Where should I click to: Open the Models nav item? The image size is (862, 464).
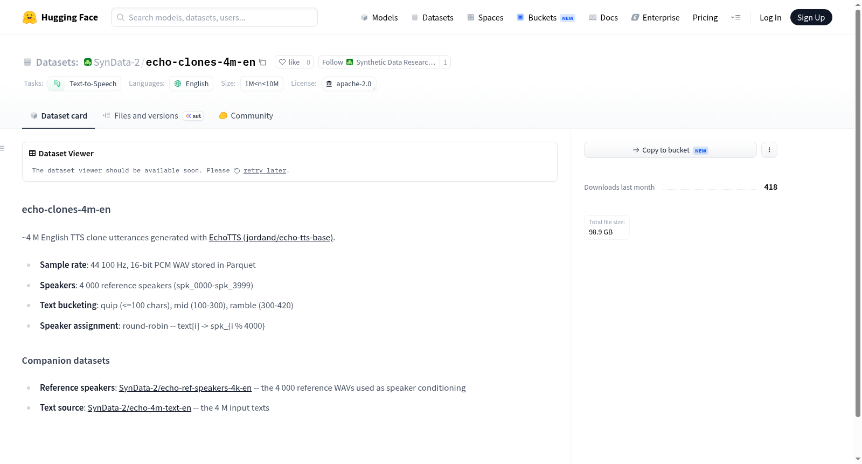point(379,18)
